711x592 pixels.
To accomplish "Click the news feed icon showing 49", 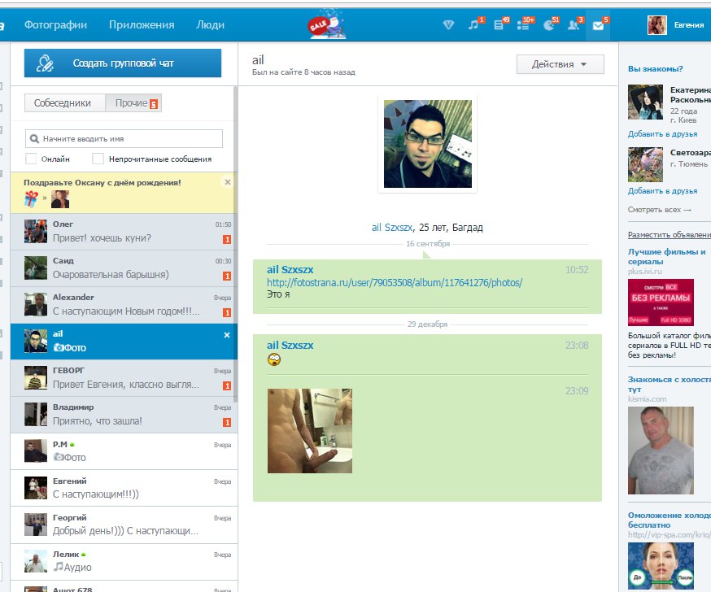I will click(499, 25).
